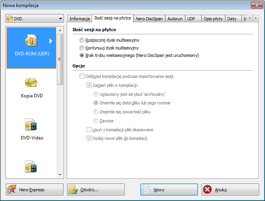Click the disc icon in the DVD combo box

[10, 18]
